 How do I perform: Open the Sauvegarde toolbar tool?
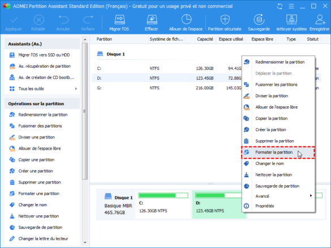point(259,23)
